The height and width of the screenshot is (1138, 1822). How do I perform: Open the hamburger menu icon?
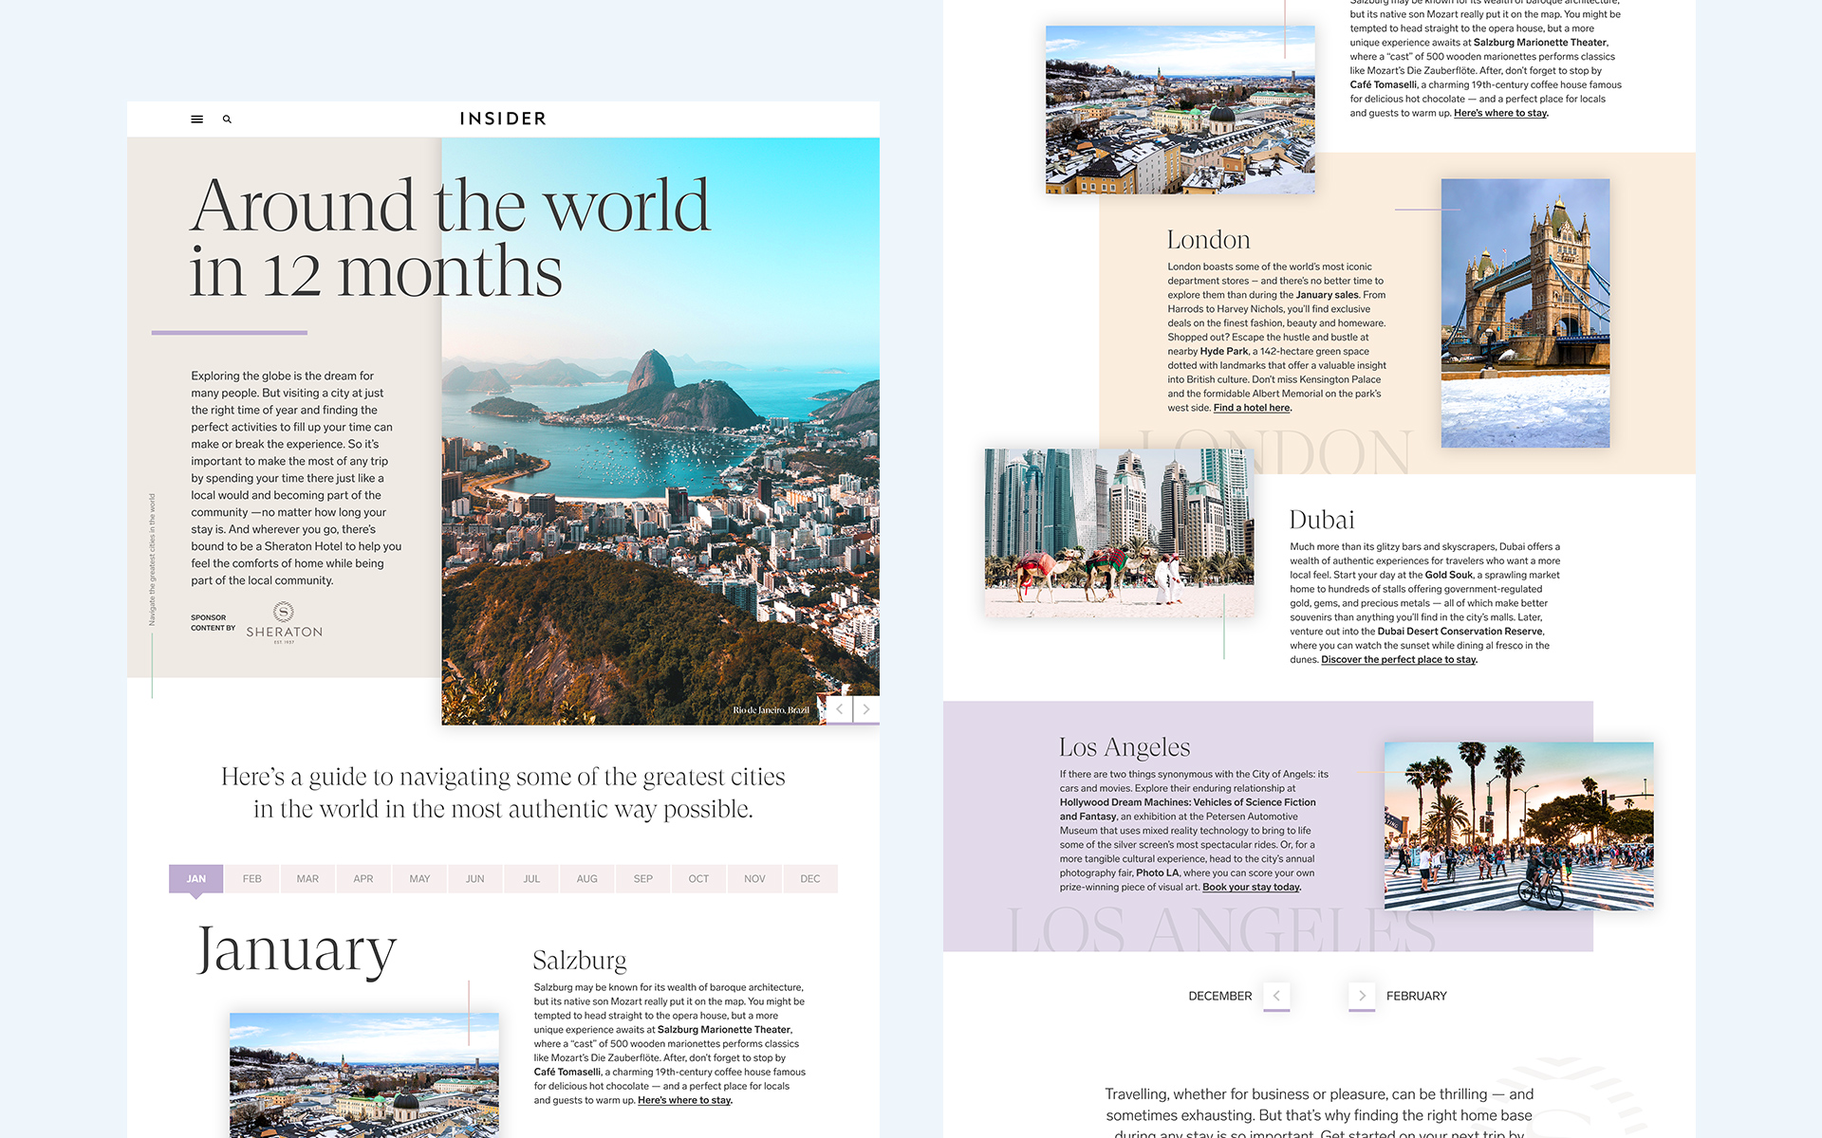[x=196, y=119]
